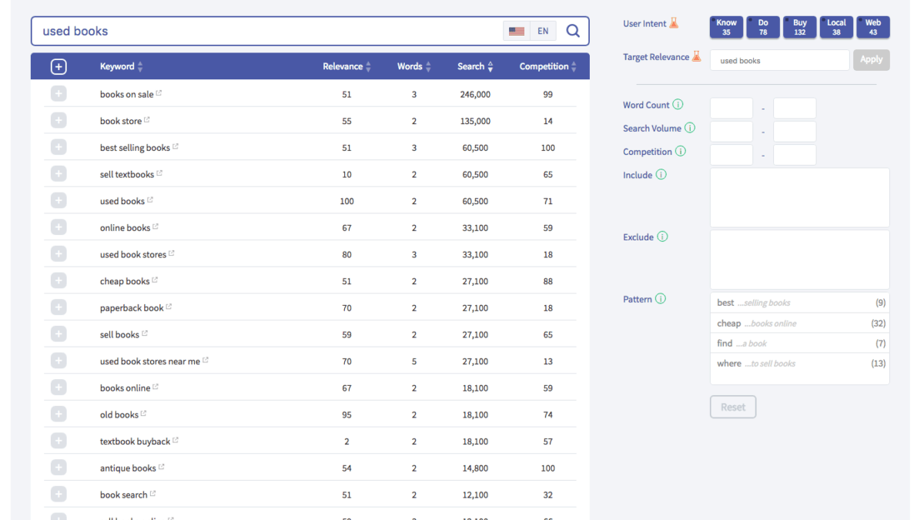Click the Apply button
Image resolution: width=924 pixels, height=520 pixels.
click(x=871, y=59)
